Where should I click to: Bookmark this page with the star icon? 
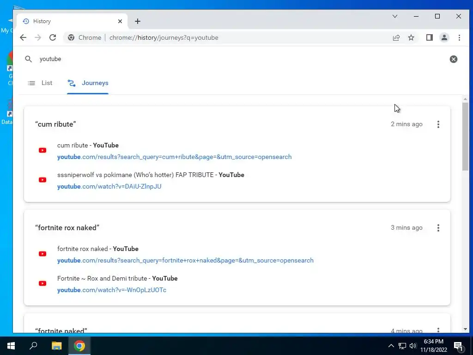coord(411,37)
